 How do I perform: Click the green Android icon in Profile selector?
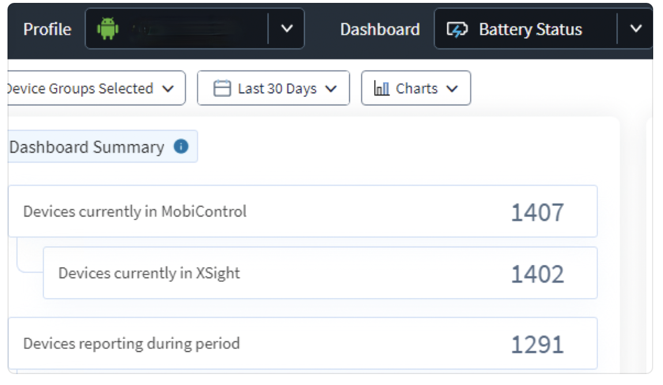point(107,29)
